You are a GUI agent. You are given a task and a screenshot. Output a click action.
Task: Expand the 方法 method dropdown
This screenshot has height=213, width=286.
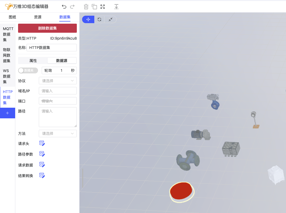(x=58, y=133)
